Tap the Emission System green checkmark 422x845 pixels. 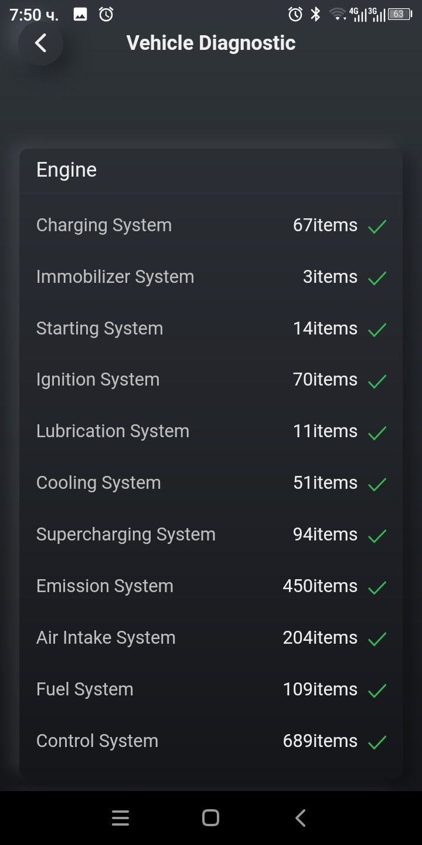coord(377,587)
